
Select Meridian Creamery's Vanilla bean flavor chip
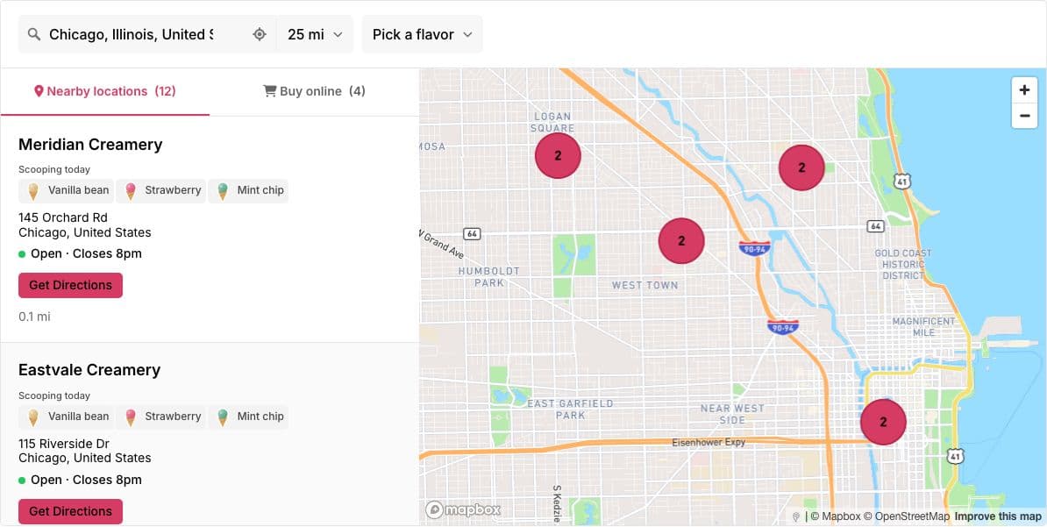(x=66, y=191)
